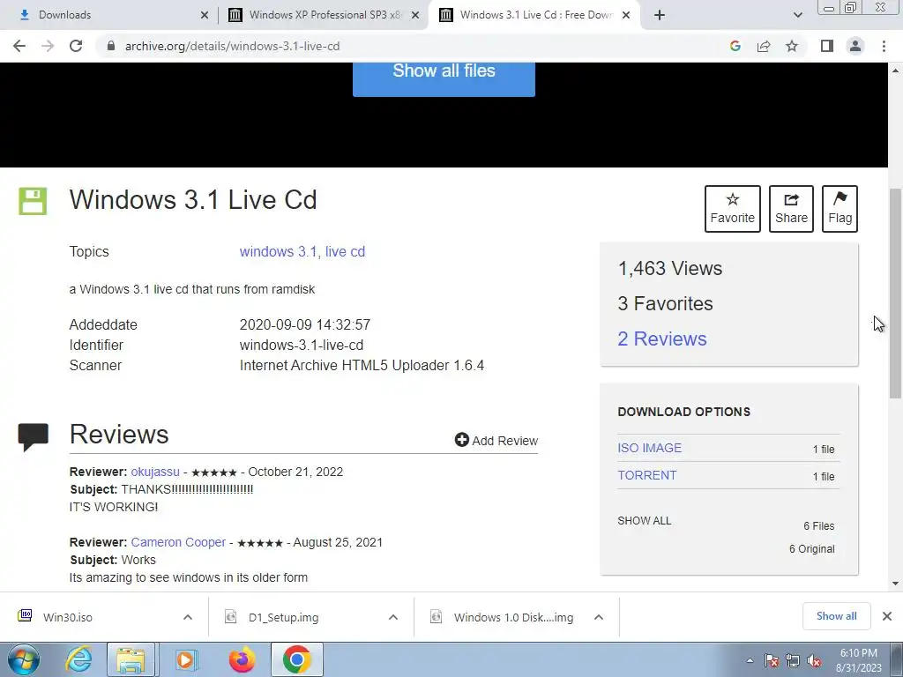
Task: Download the TORRENT option
Action: click(x=646, y=475)
